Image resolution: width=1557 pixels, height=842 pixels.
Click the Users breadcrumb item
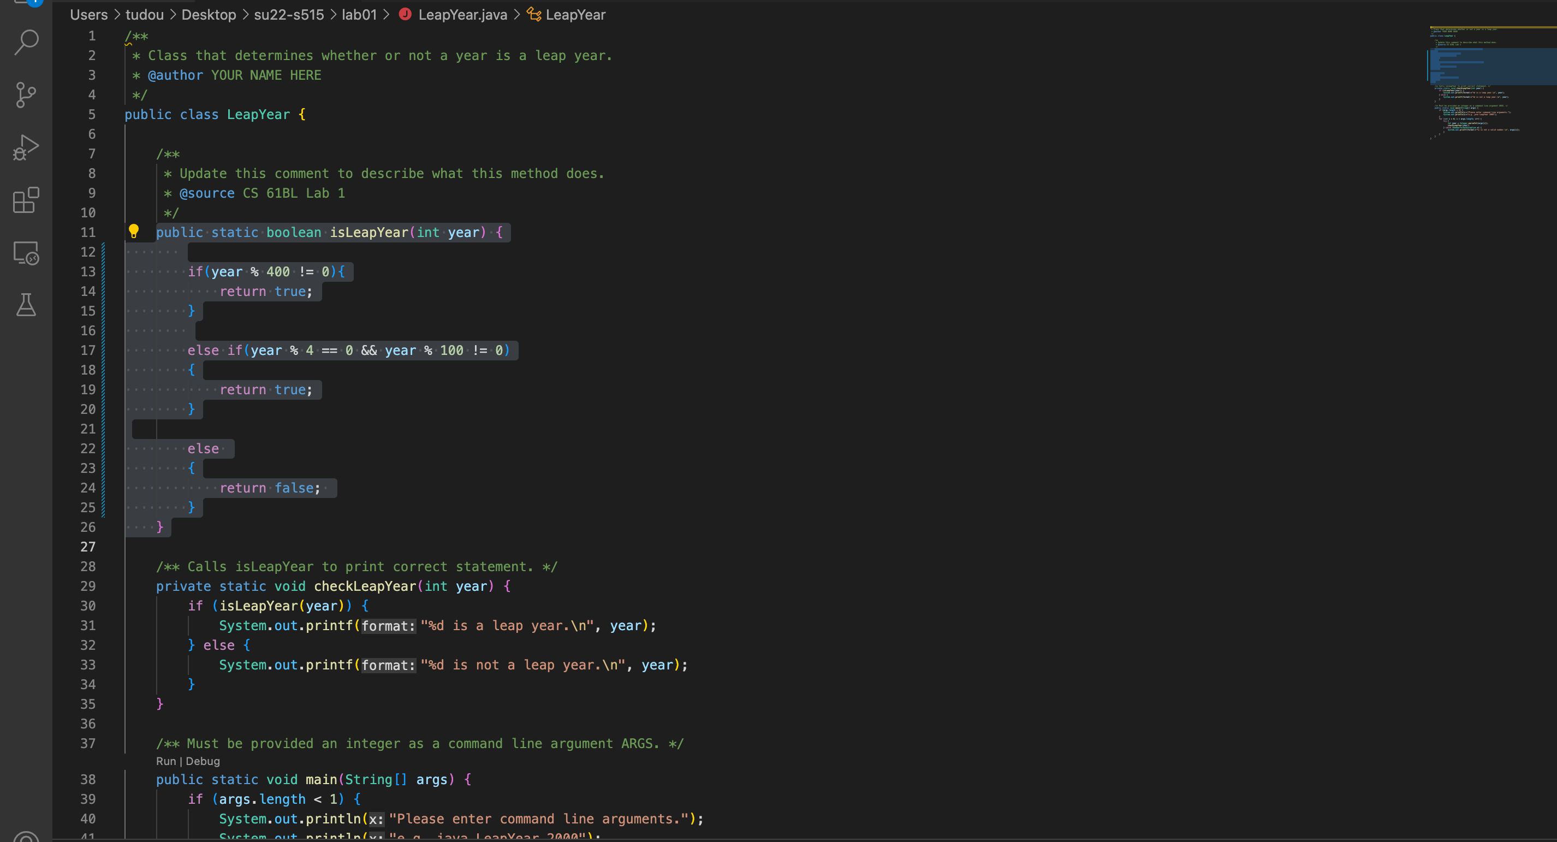[89, 15]
